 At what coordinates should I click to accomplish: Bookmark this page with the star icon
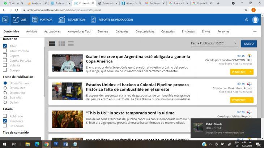pos(246,10)
